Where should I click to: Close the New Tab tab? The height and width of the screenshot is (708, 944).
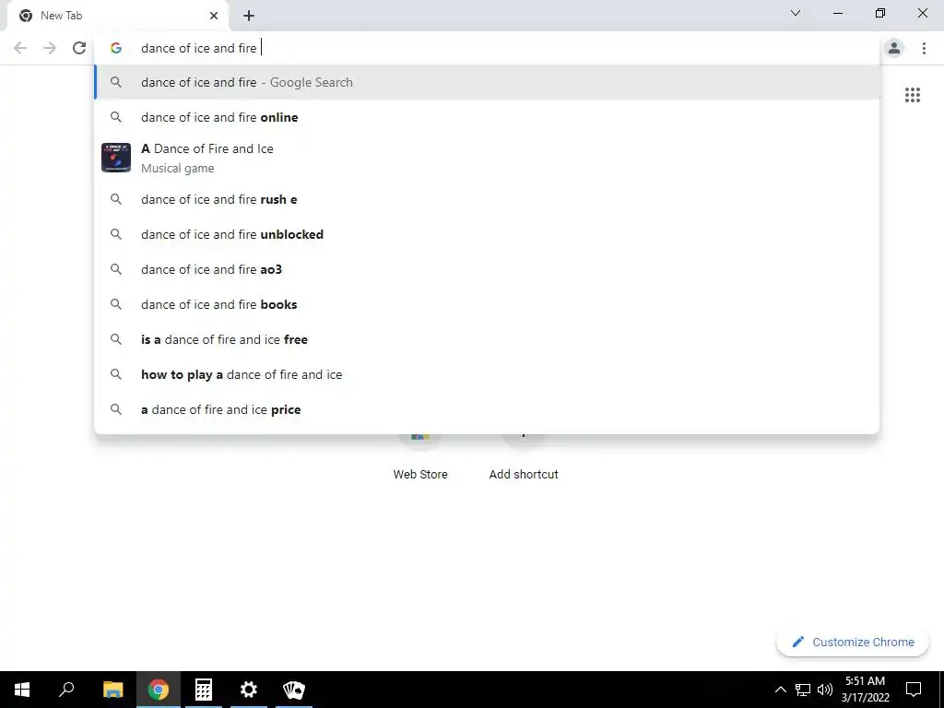[x=214, y=16]
